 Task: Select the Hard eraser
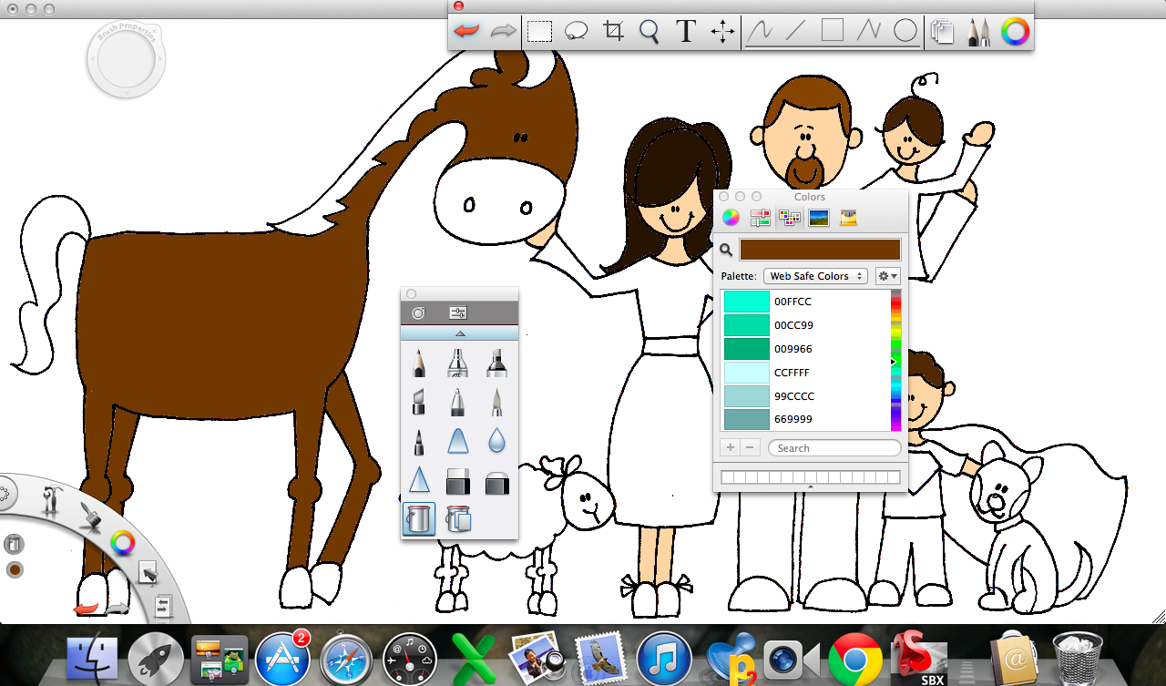[457, 482]
